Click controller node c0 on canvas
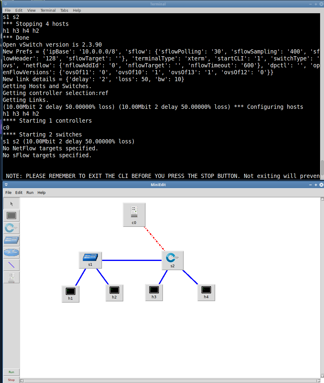Image resolution: width=324 pixels, height=383 pixels. click(x=134, y=215)
